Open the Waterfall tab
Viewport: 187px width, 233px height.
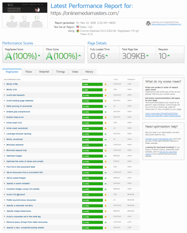point(44,72)
